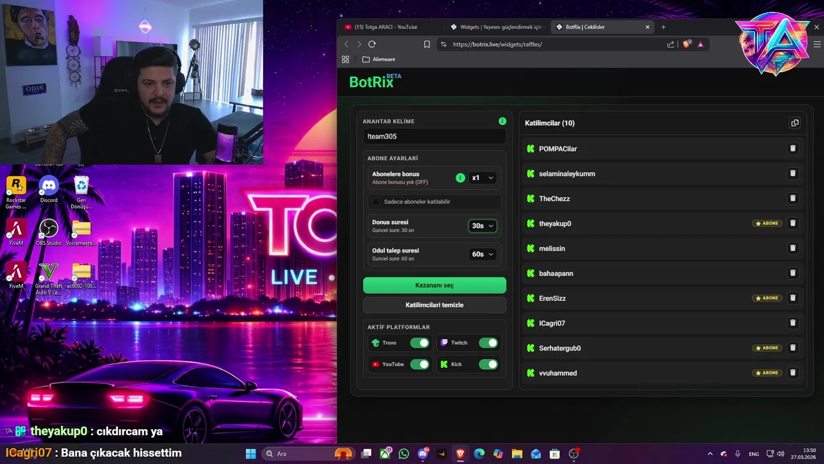The height and width of the screenshot is (464, 824).
Task: Click participant name bahaapann
Action: 556,273
